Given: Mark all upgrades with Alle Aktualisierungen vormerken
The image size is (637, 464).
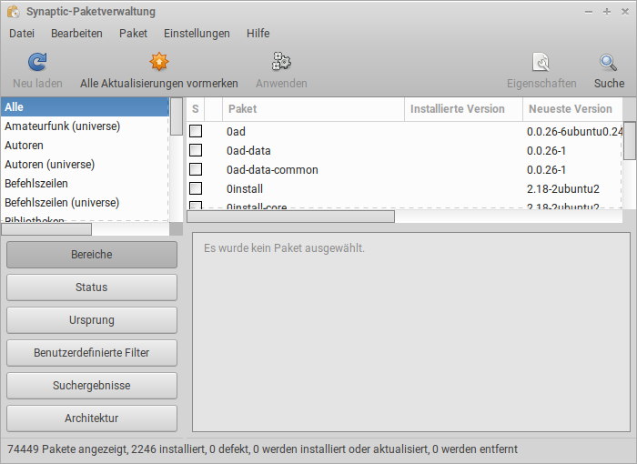Looking at the screenshot, I should pyautogui.click(x=159, y=62).
